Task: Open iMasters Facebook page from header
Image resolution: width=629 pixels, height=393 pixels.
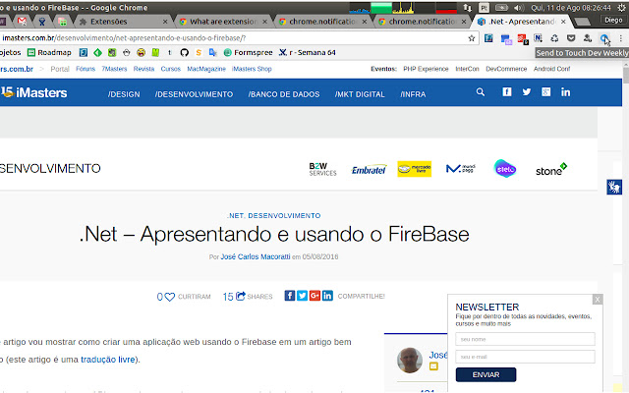Action: pyautogui.click(x=507, y=92)
